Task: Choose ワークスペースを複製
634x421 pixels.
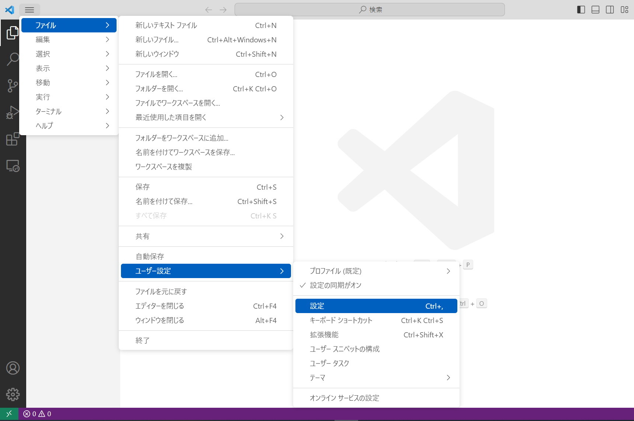Action: point(206,167)
